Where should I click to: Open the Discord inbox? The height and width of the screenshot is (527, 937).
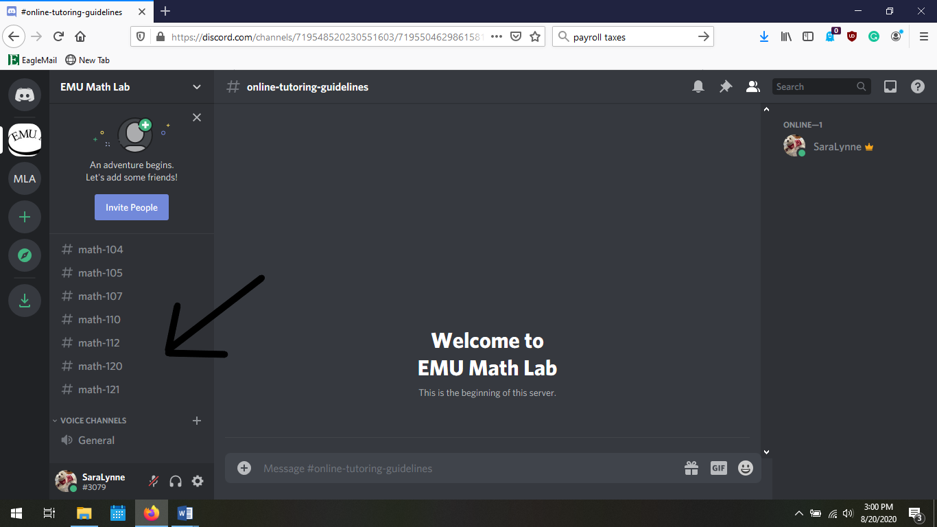[890, 86]
